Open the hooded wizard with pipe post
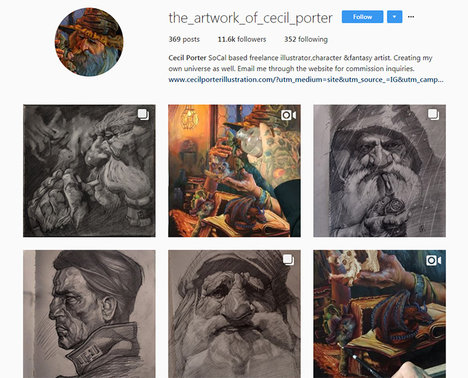The height and width of the screenshot is (378, 468). pyautogui.click(x=379, y=171)
